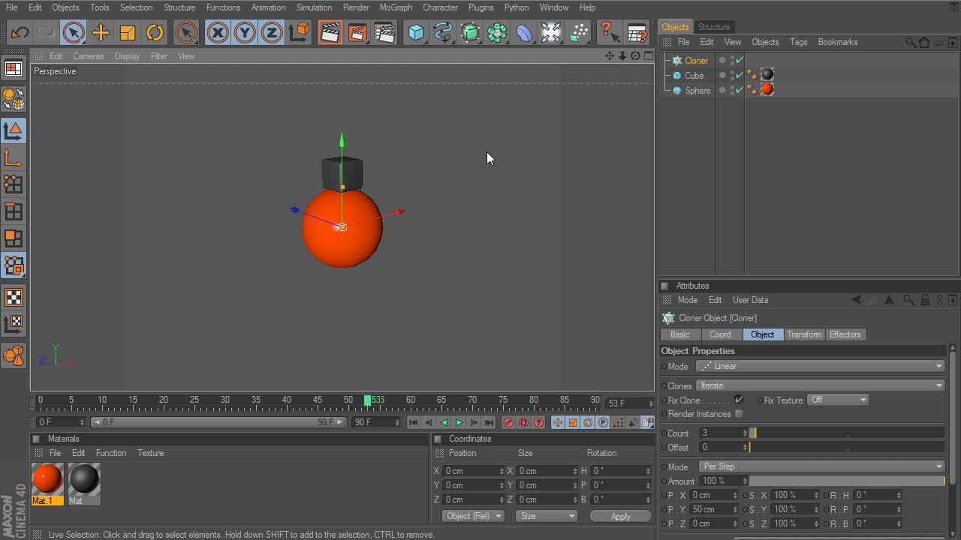Select the Scale tool
This screenshot has height=540, width=961.
point(128,33)
